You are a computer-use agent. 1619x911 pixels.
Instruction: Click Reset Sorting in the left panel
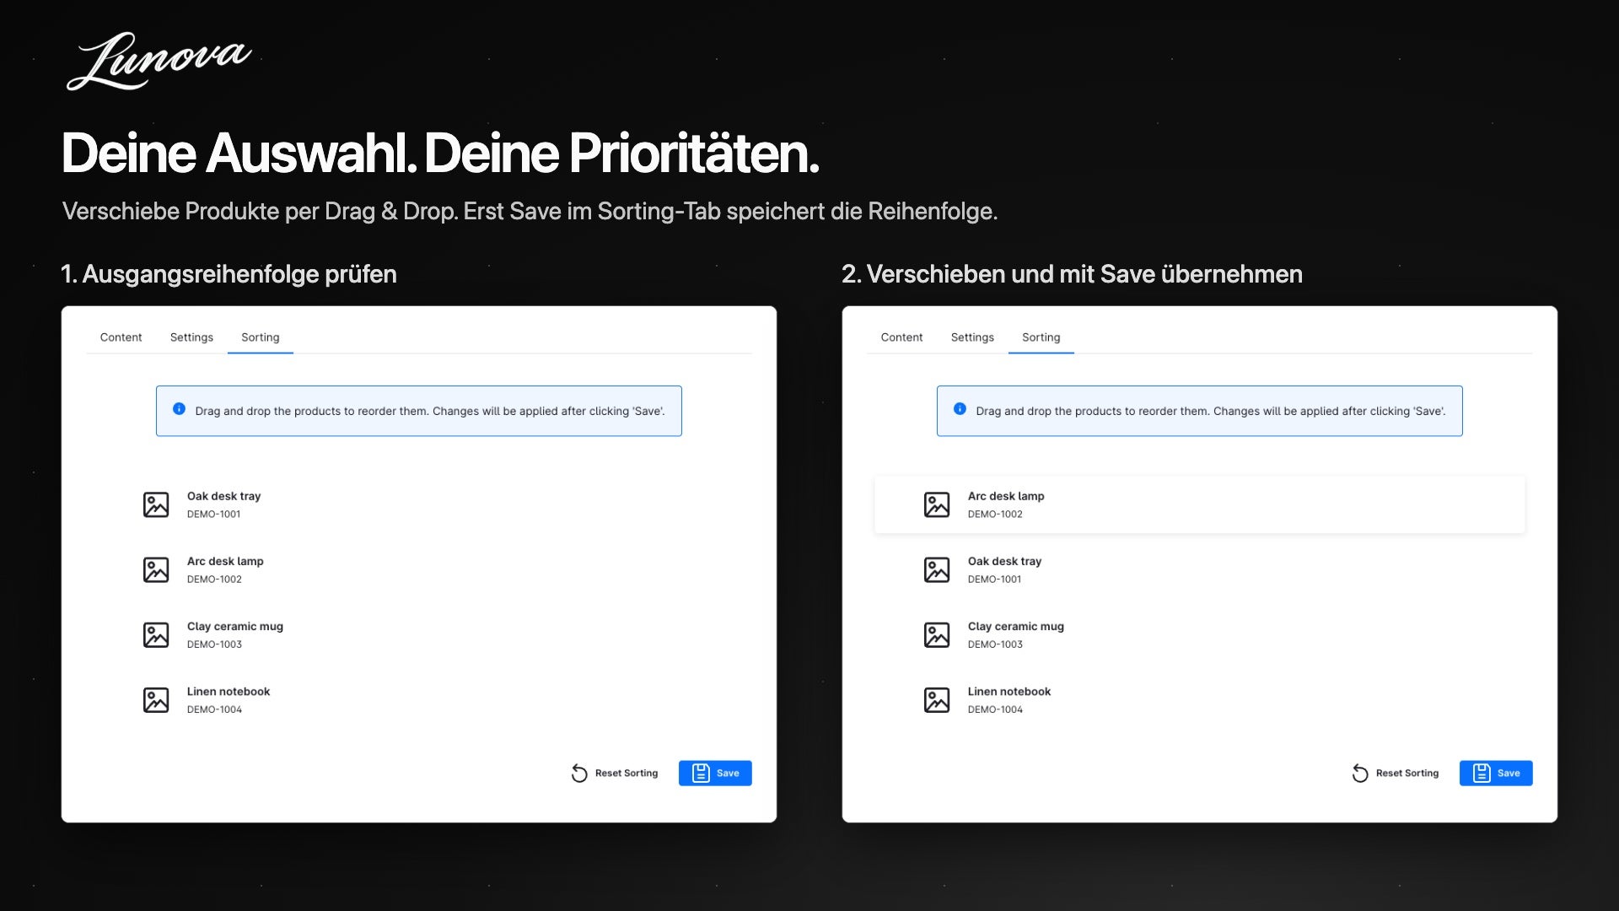(615, 773)
